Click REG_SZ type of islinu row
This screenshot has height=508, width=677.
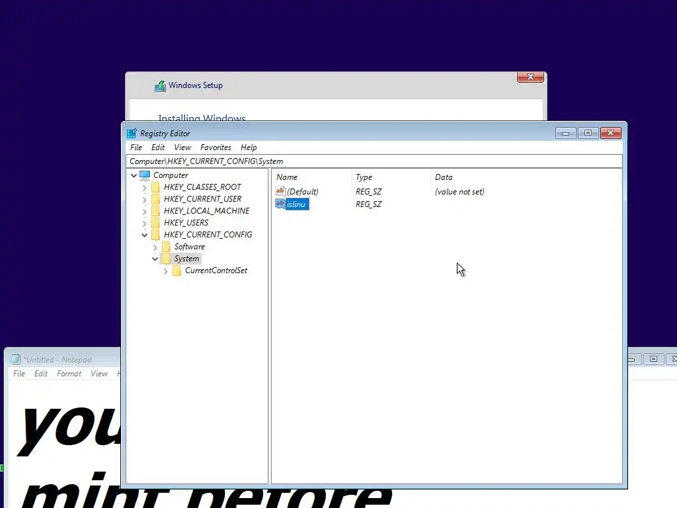(x=368, y=204)
